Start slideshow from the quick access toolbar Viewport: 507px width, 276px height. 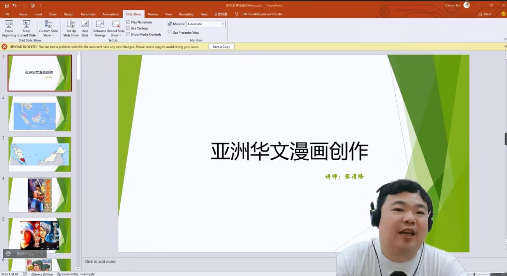click(x=32, y=6)
